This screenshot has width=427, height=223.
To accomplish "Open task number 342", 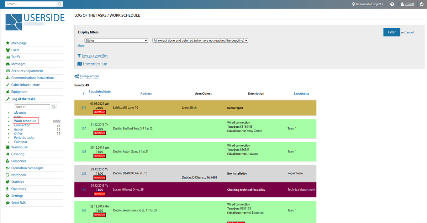I will coord(83,107).
